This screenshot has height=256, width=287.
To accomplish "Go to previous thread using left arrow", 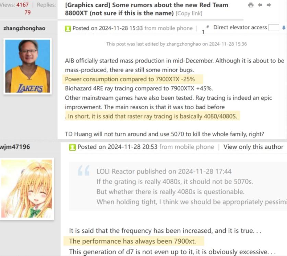I will (x=260, y=5).
